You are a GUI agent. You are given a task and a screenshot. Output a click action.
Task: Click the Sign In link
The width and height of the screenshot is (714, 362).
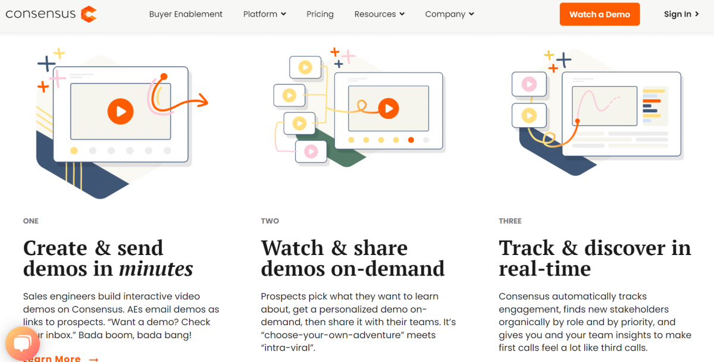[x=681, y=14]
